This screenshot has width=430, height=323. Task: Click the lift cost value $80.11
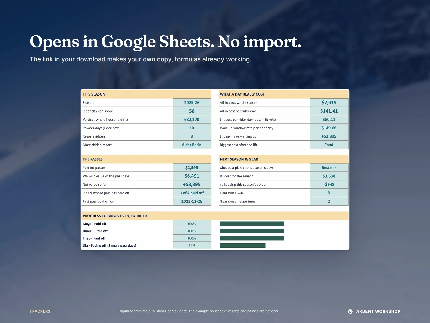tap(329, 120)
